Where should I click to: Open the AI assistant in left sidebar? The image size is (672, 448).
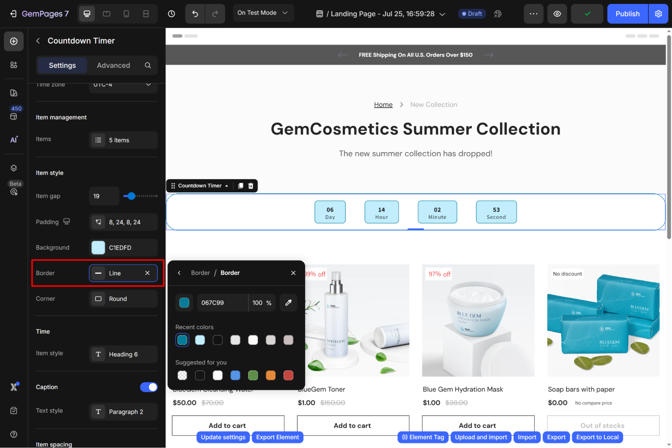(x=14, y=139)
